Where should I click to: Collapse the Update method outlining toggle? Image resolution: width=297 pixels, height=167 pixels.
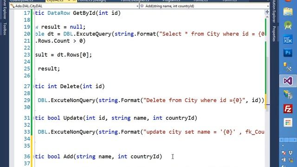[34, 118]
